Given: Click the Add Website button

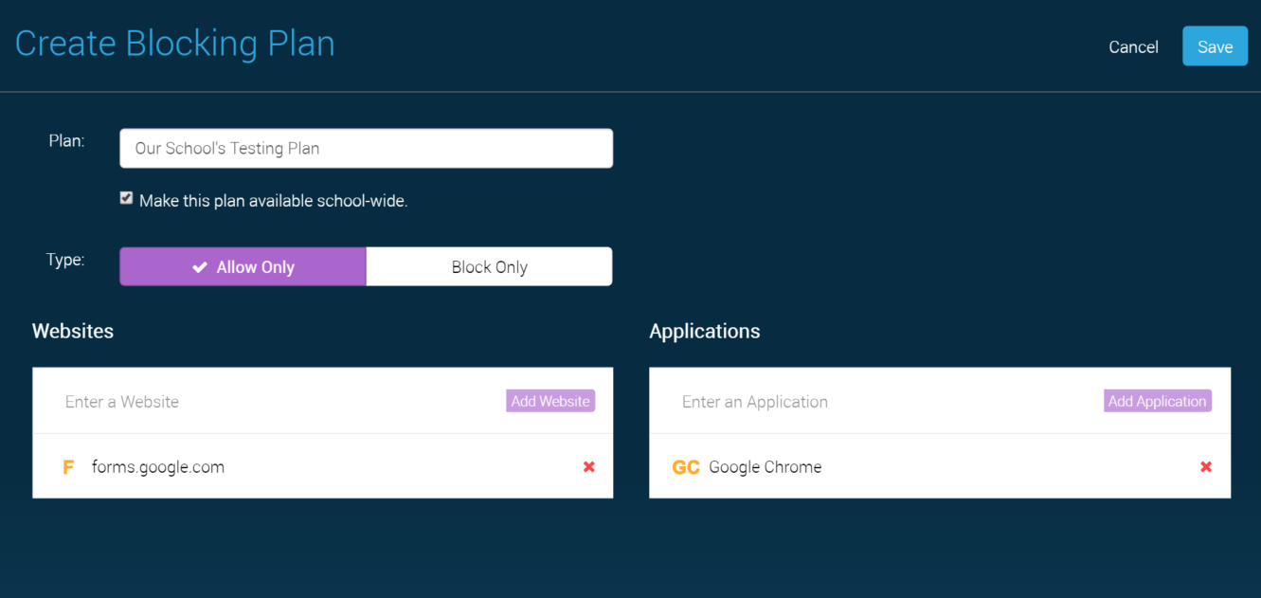Looking at the screenshot, I should tap(550, 401).
